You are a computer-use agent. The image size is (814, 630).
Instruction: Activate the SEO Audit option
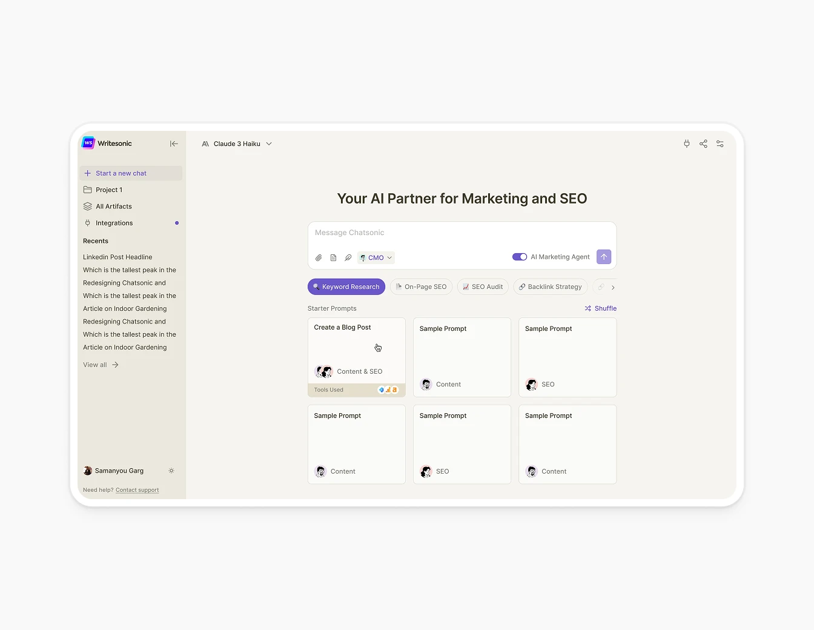point(482,287)
